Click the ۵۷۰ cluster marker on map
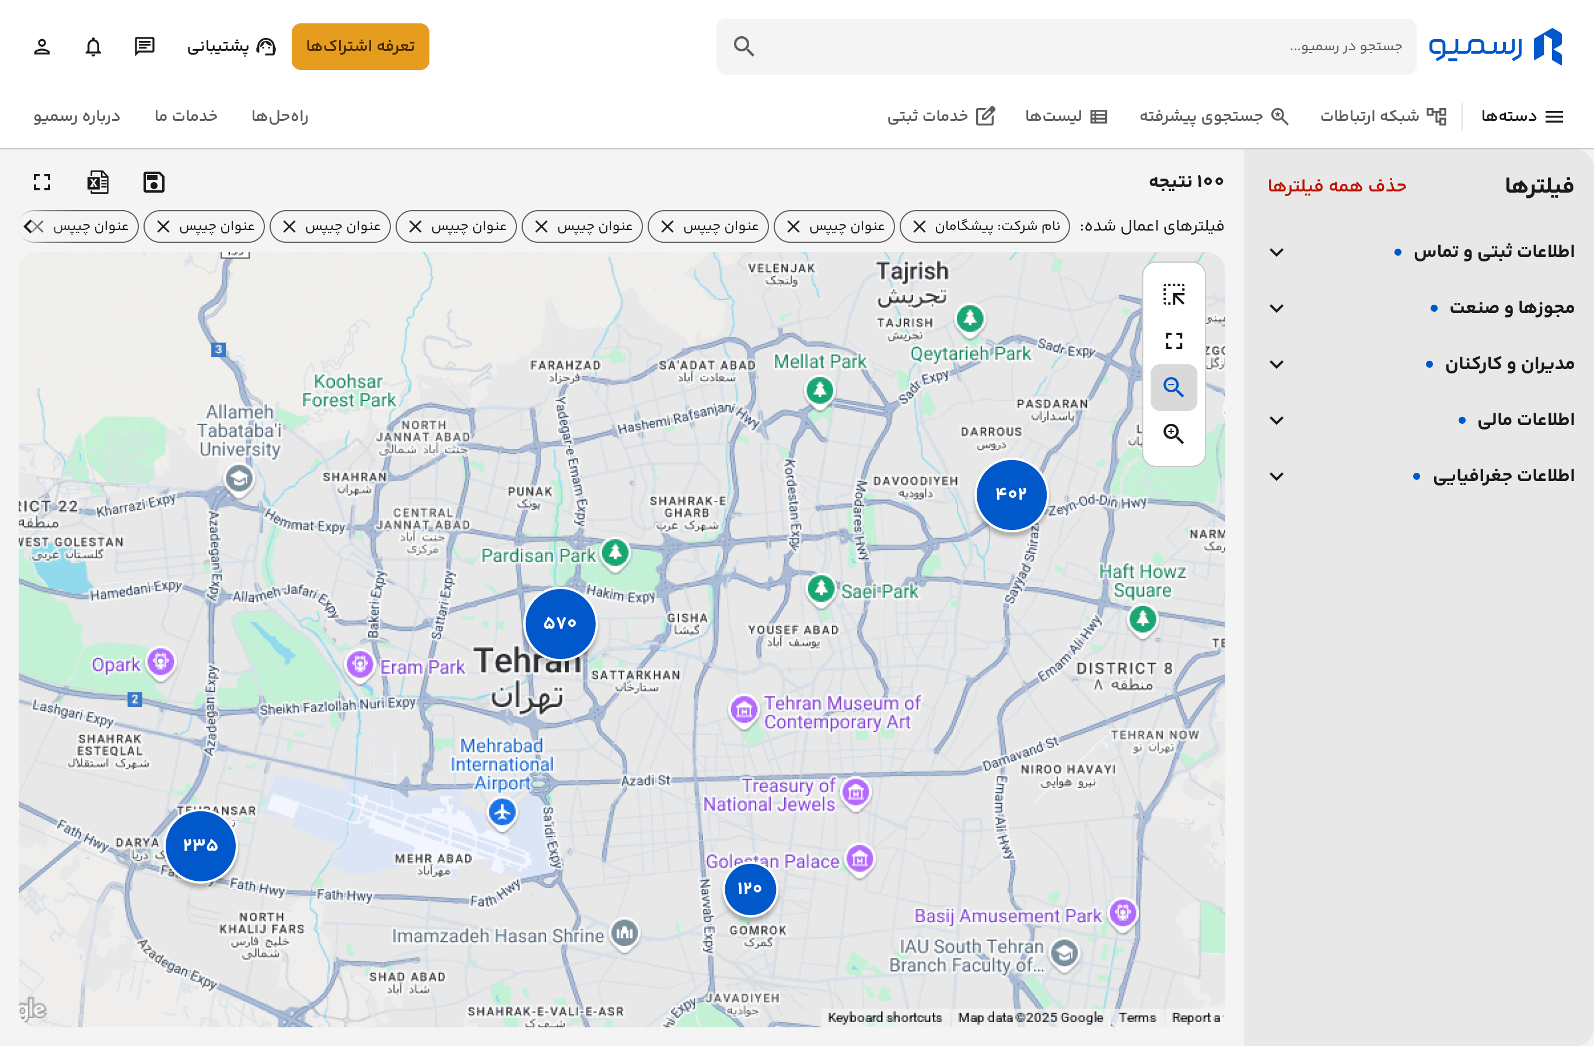 560,623
